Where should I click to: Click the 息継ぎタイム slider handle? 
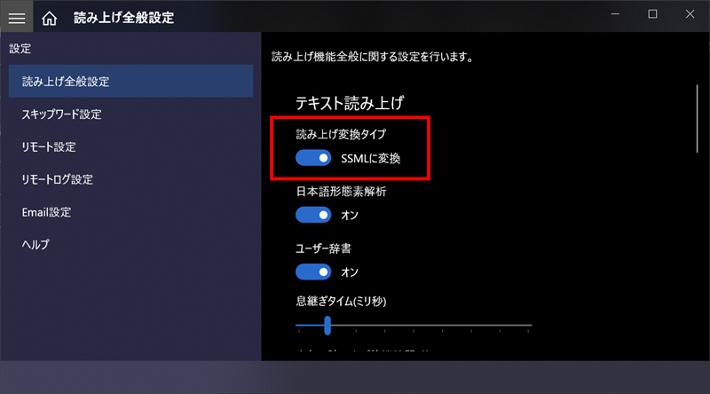pos(327,327)
